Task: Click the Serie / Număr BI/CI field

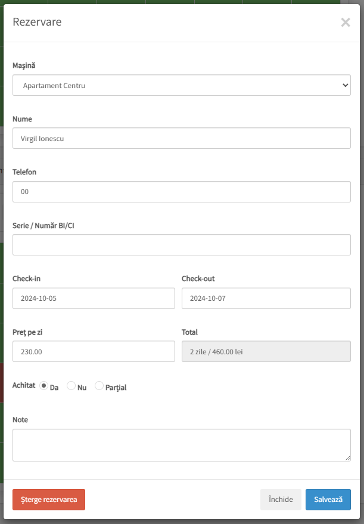Action: click(x=182, y=245)
